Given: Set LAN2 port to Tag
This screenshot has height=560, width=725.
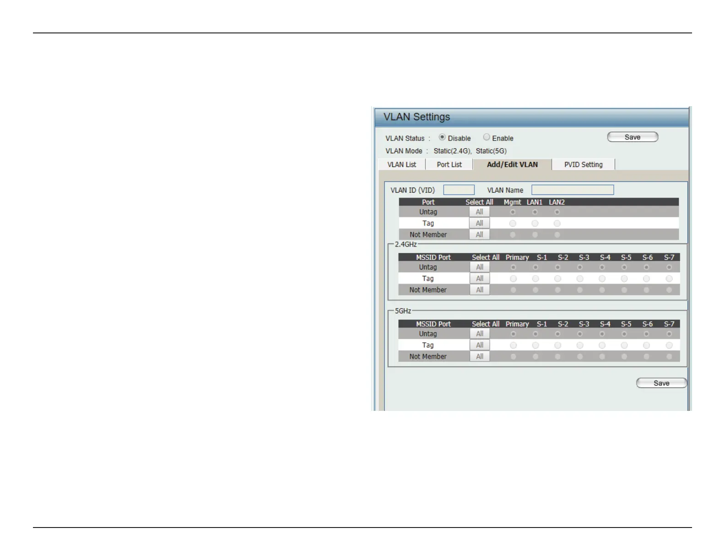Looking at the screenshot, I should point(557,223).
